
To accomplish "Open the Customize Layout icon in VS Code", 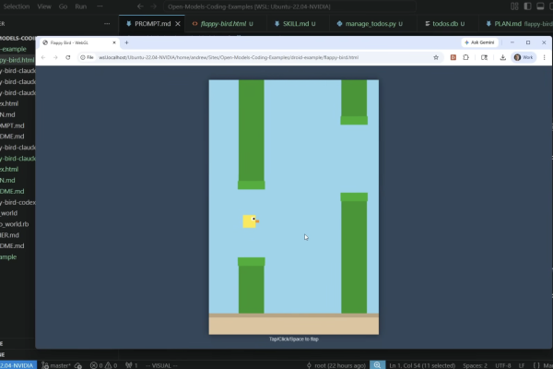I will (514, 6).
